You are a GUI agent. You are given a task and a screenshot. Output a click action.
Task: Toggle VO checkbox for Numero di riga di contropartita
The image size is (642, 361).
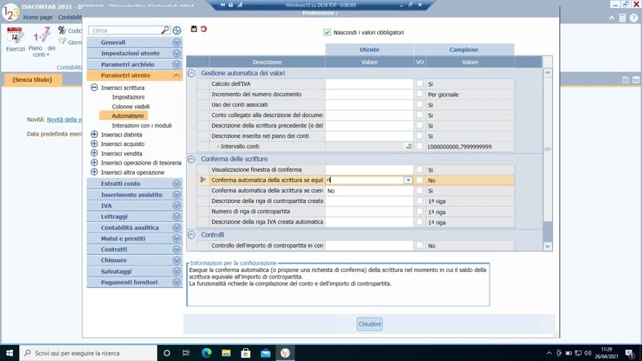pos(419,212)
